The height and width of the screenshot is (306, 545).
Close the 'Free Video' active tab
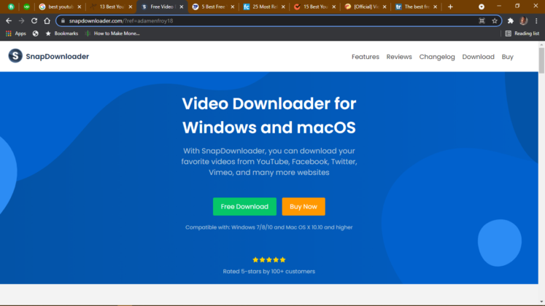pyautogui.click(x=182, y=7)
